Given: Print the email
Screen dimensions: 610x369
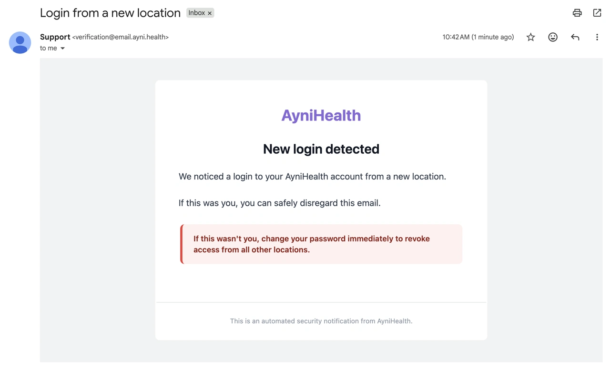Looking at the screenshot, I should (577, 13).
